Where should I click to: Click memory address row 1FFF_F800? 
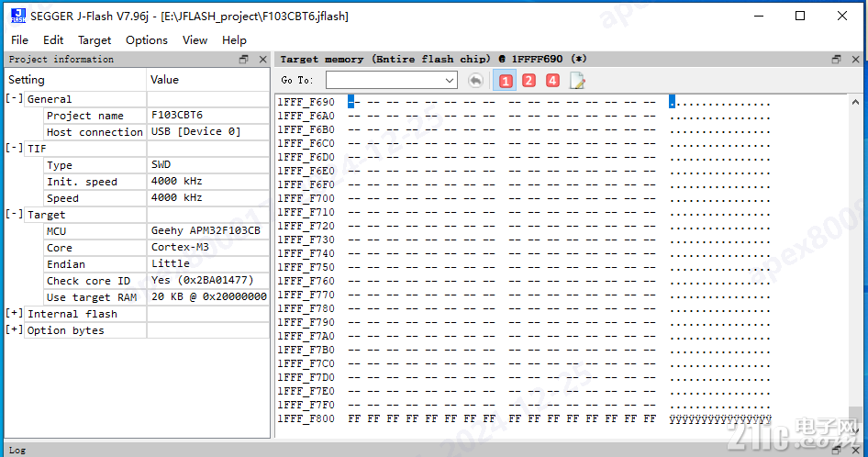[x=306, y=418]
